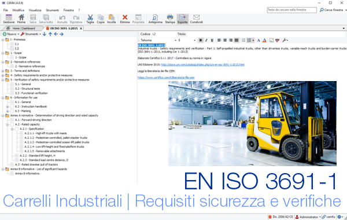Move node down with blue down arrow
347x220 pixels.
point(45,34)
